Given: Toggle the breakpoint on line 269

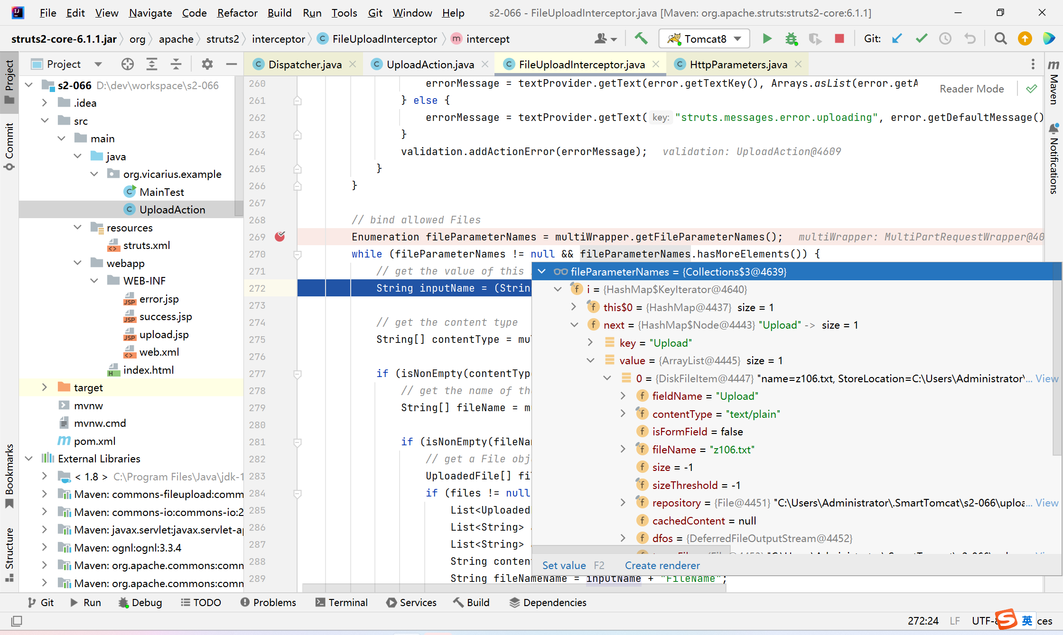Looking at the screenshot, I should tap(280, 237).
